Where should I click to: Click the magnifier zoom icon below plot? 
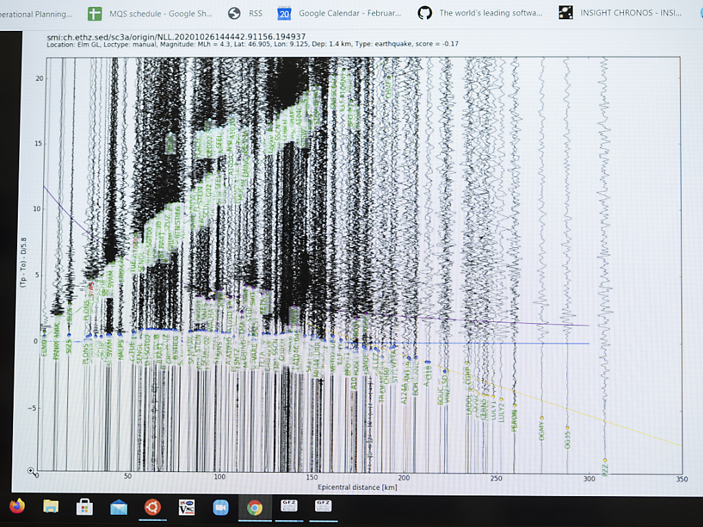(31, 471)
